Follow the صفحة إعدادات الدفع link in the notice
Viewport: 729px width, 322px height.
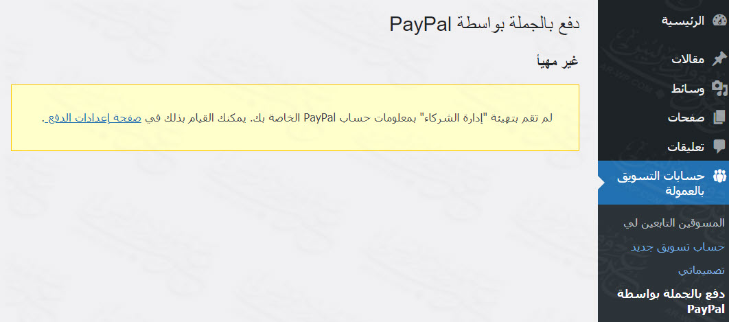point(91,118)
